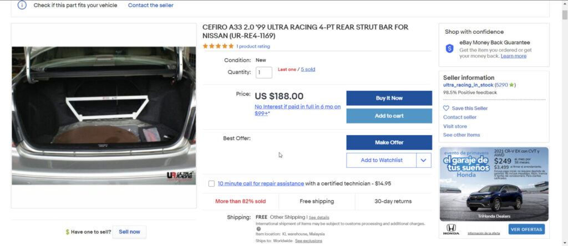Click the dollar sign icon beside Have one to sell
568x246 pixels.
pos(68,232)
